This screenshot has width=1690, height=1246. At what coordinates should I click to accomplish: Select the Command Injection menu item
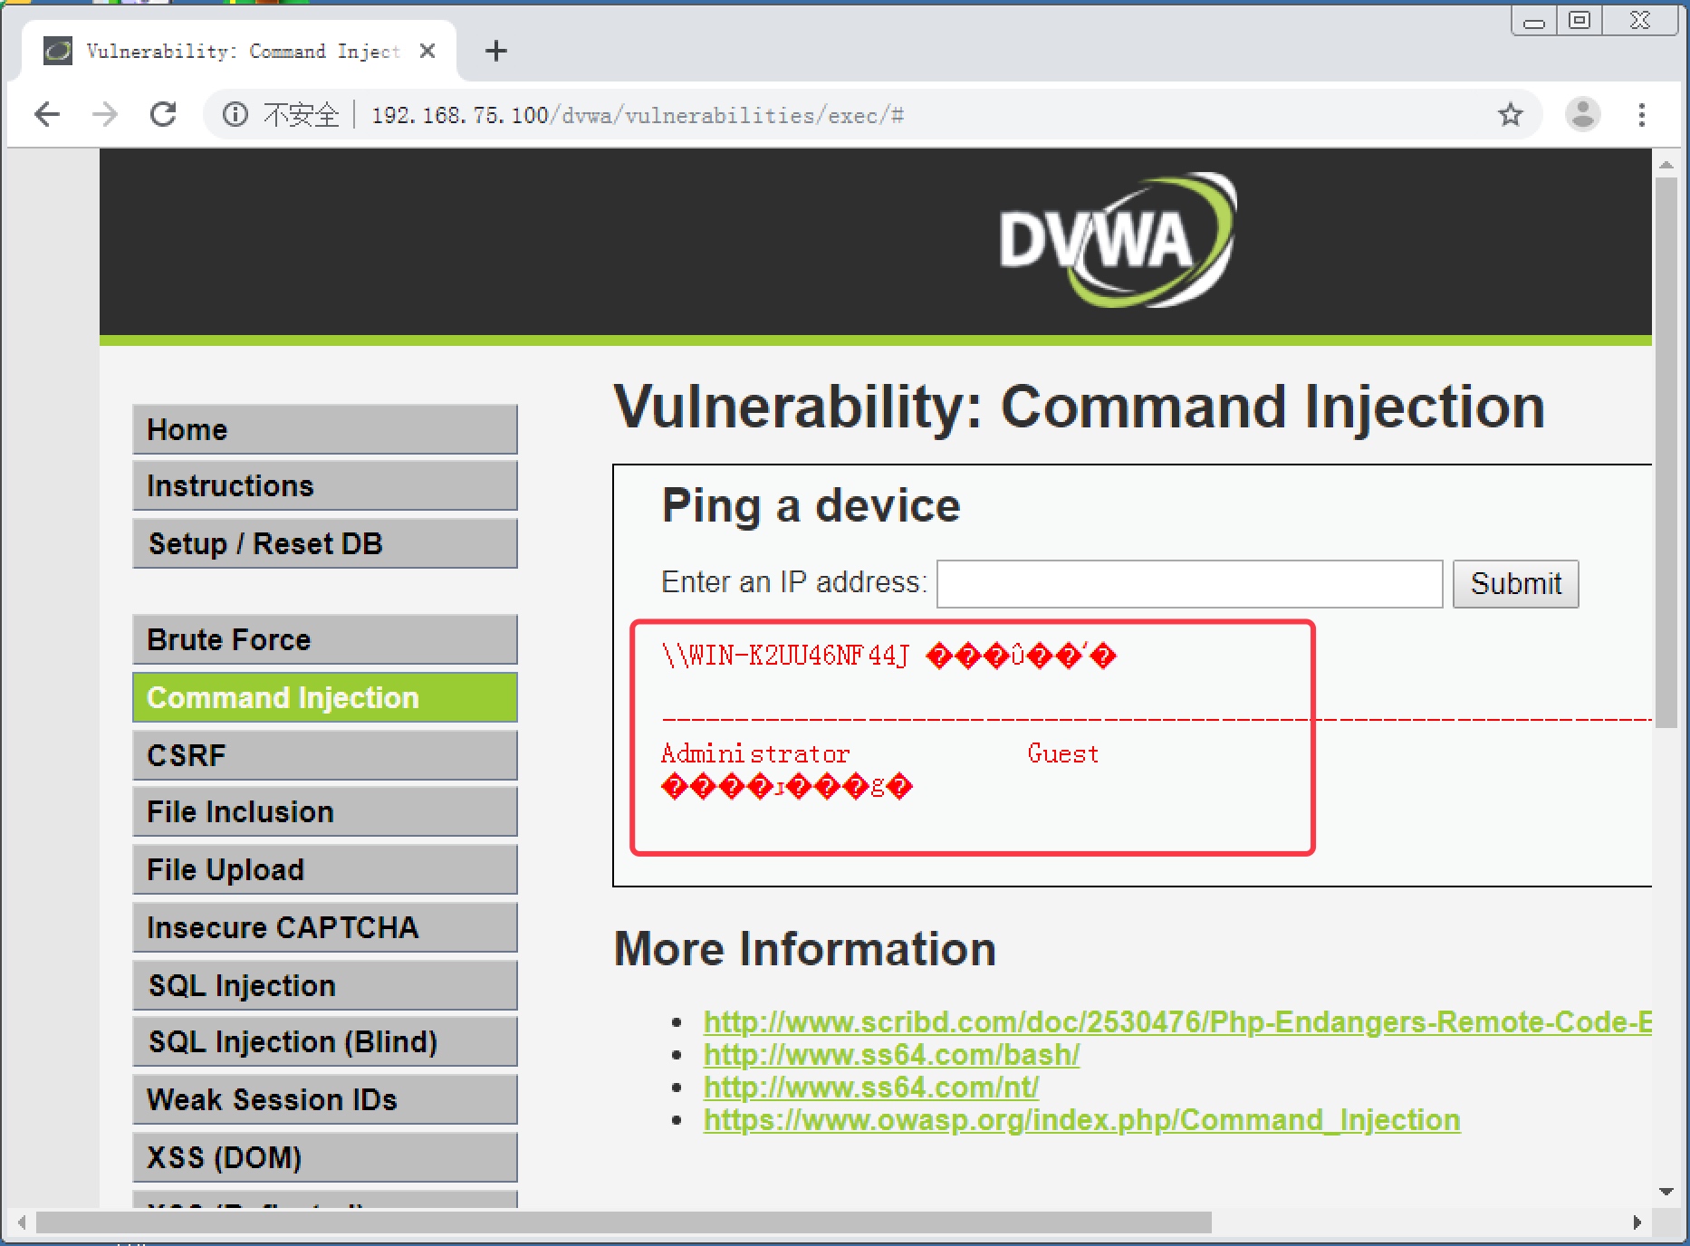[x=325, y=697]
